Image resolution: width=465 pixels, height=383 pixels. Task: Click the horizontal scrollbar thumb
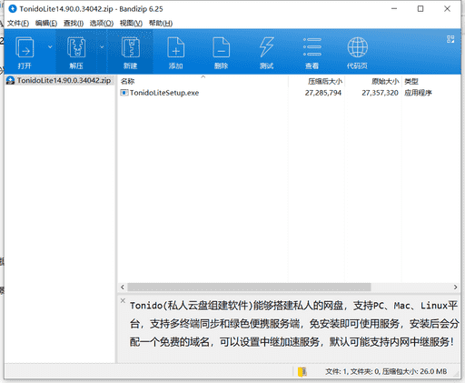(249, 287)
